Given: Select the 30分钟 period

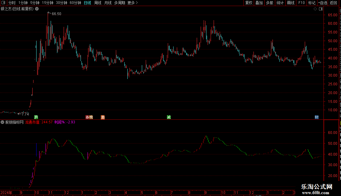Looking at the screenshot, I should coord(62,3).
